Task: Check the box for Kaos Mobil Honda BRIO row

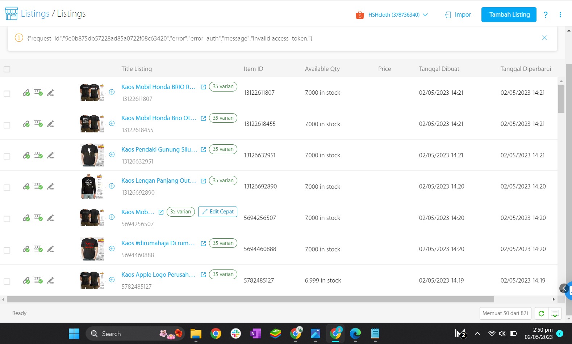Action: [x=7, y=94]
